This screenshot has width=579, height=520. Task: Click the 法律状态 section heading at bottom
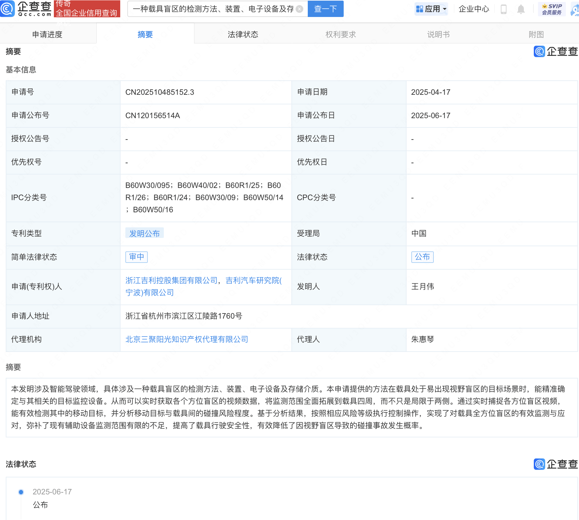pyautogui.click(x=21, y=464)
